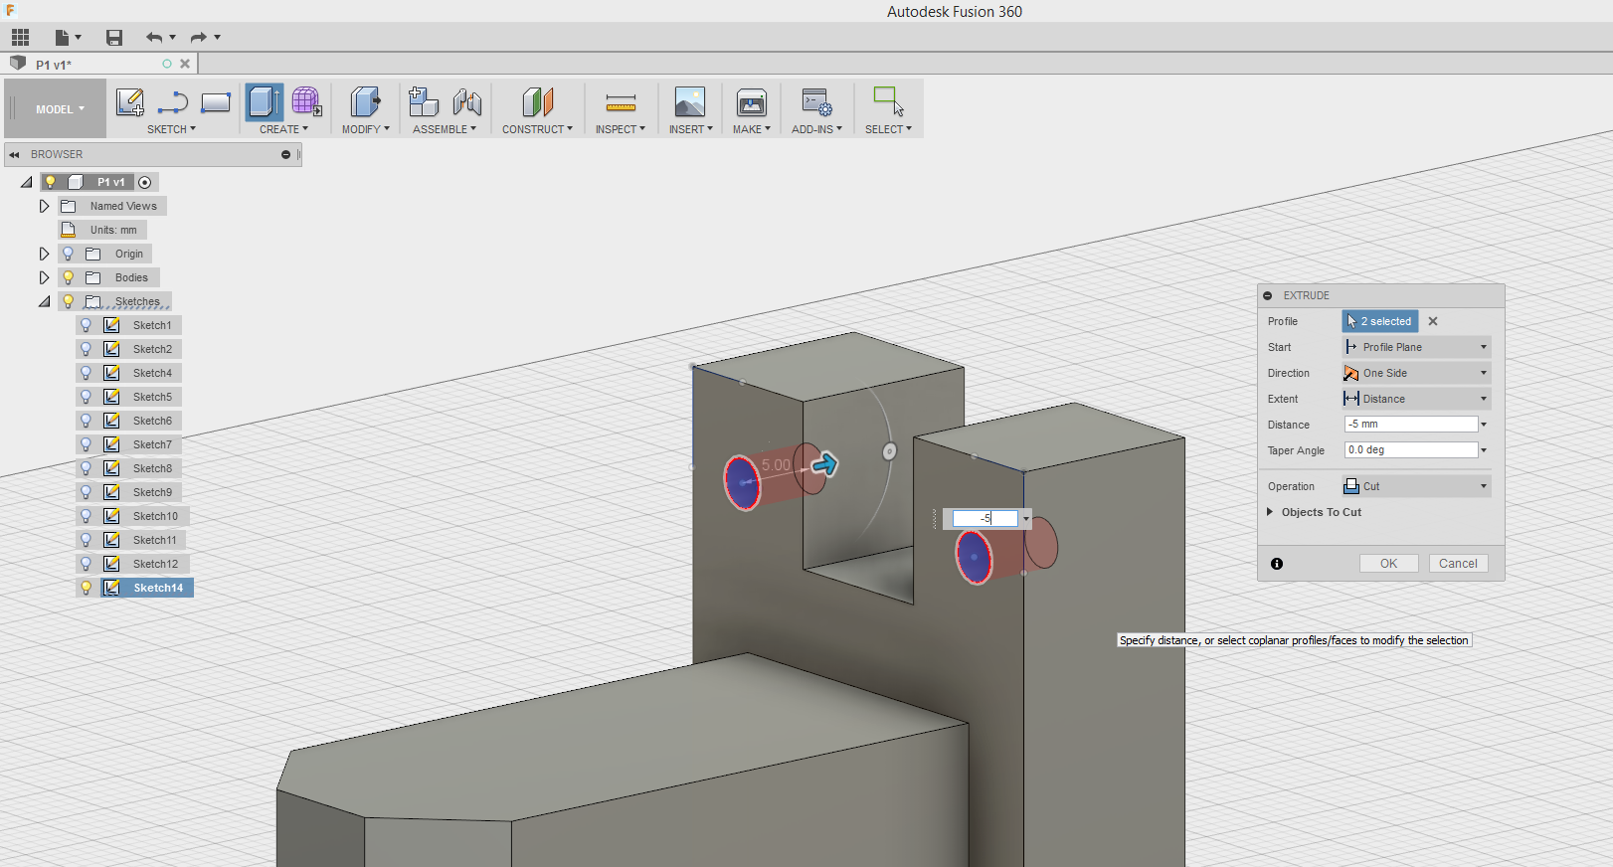Toggle visibility lightbulb for Sketch2

(x=87, y=349)
